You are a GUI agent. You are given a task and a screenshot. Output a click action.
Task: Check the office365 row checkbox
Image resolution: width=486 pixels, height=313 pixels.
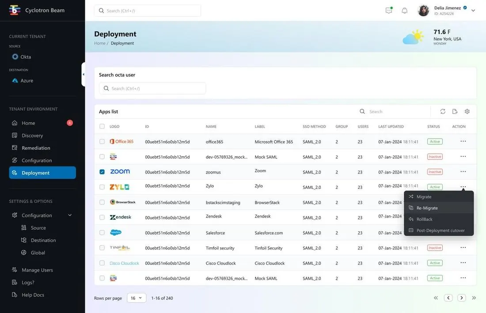pos(102,141)
